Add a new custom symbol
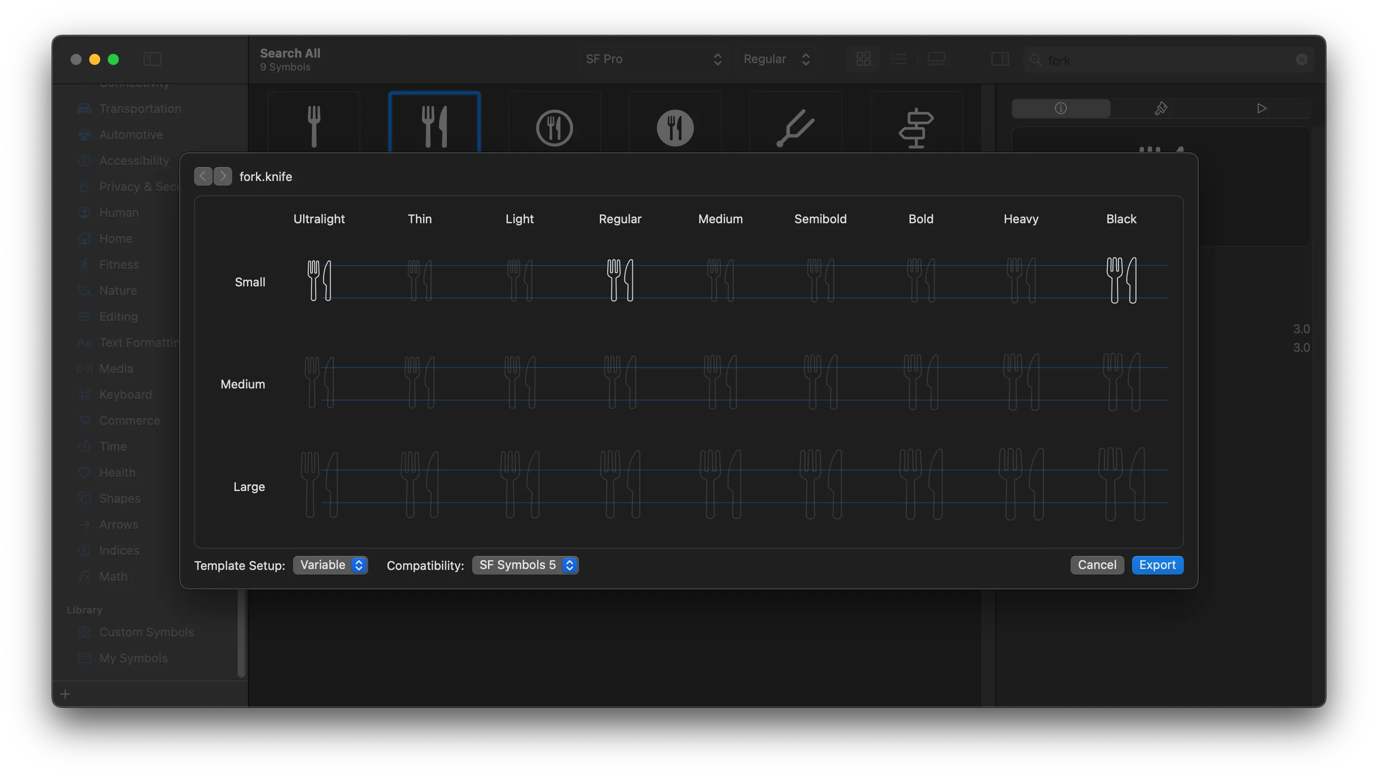The image size is (1378, 776). point(65,694)
